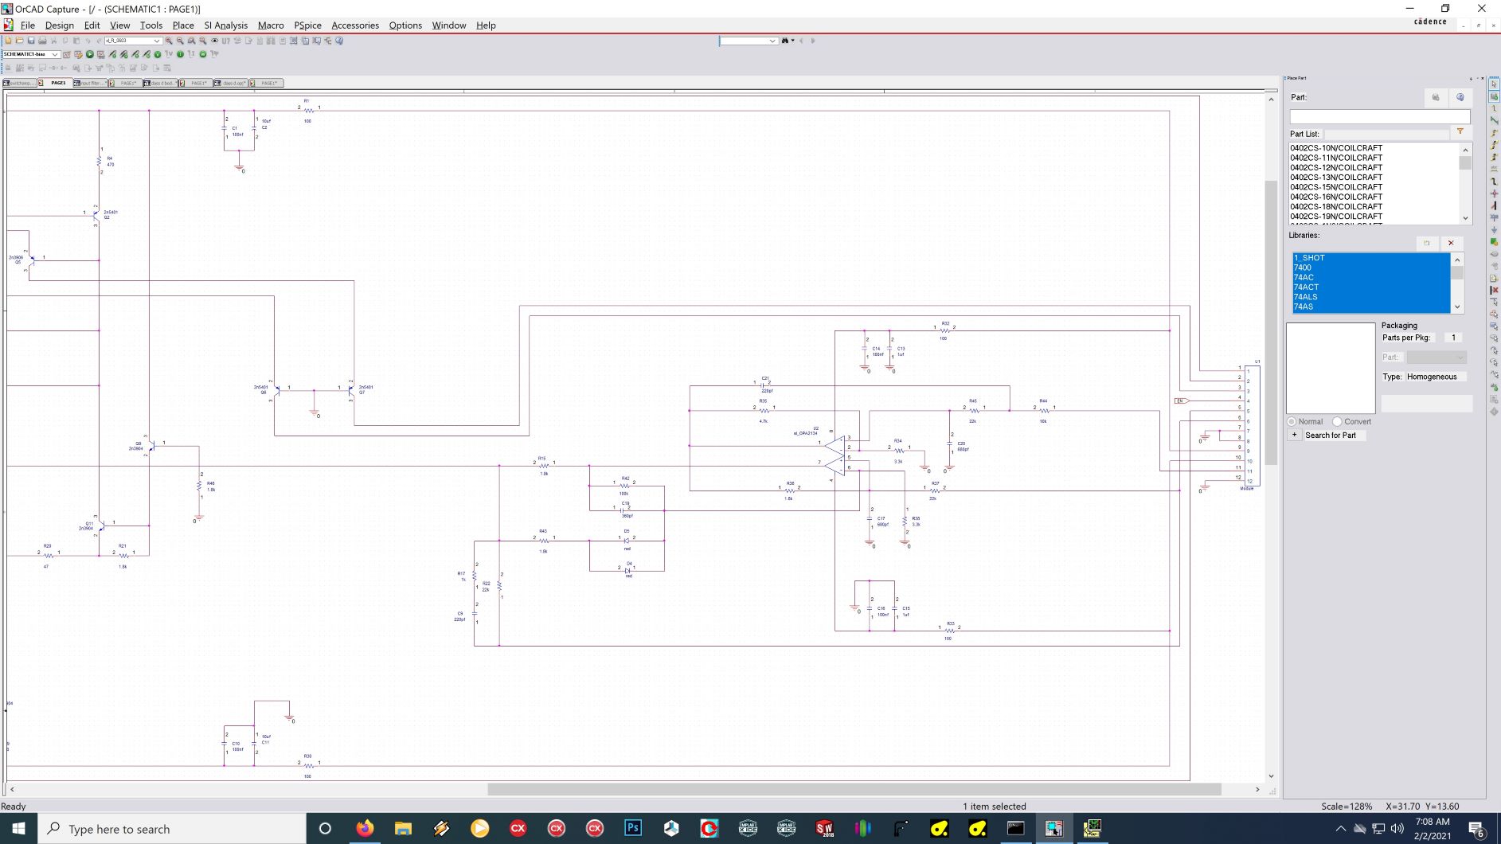This screenshot has width=1501, height=844.
Task: Select the Normal radio button
Action: pyautogui.click(x=1292, y=421)
